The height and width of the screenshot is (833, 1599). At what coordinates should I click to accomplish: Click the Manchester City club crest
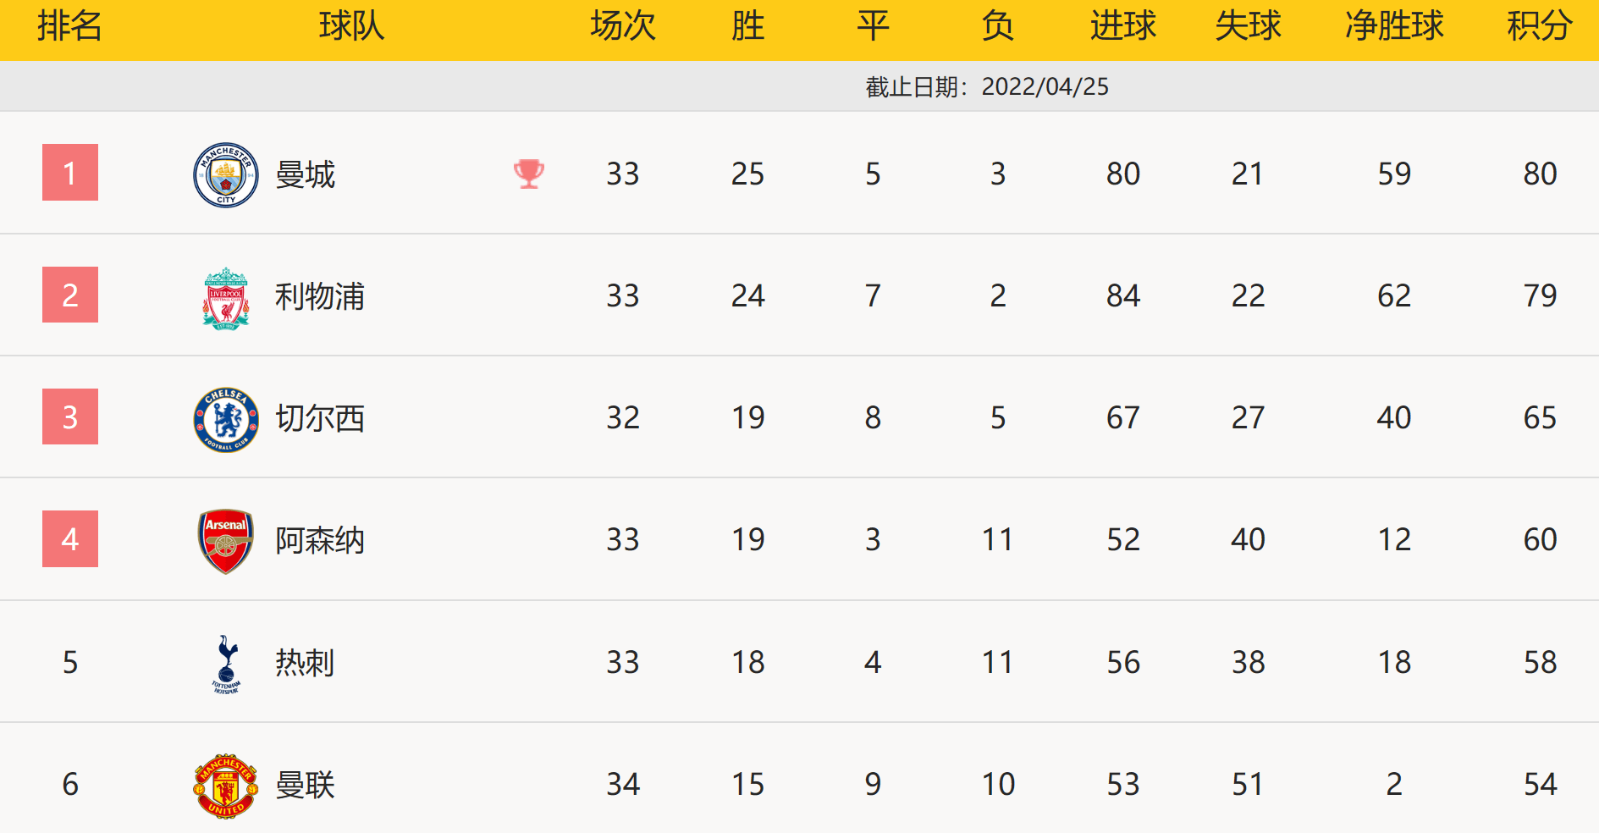pyautogui.click(x=226, y=174)
